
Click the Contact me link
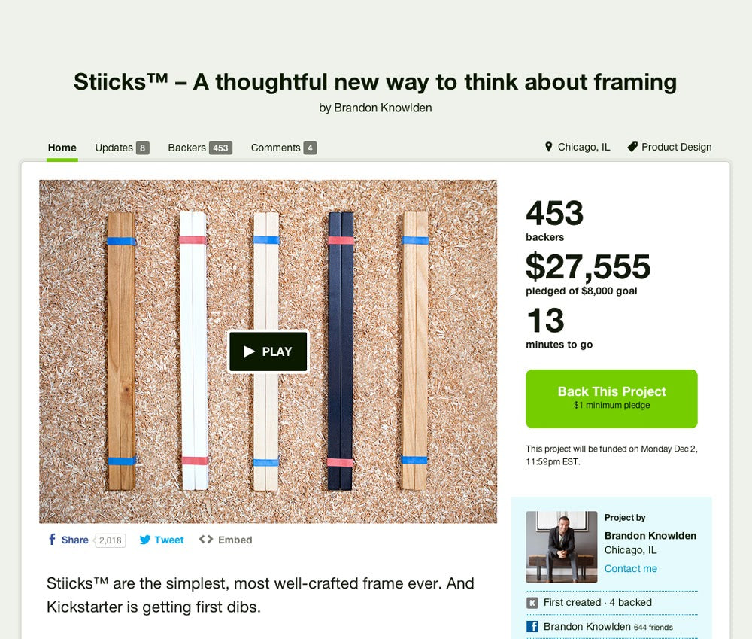point(630,568)
